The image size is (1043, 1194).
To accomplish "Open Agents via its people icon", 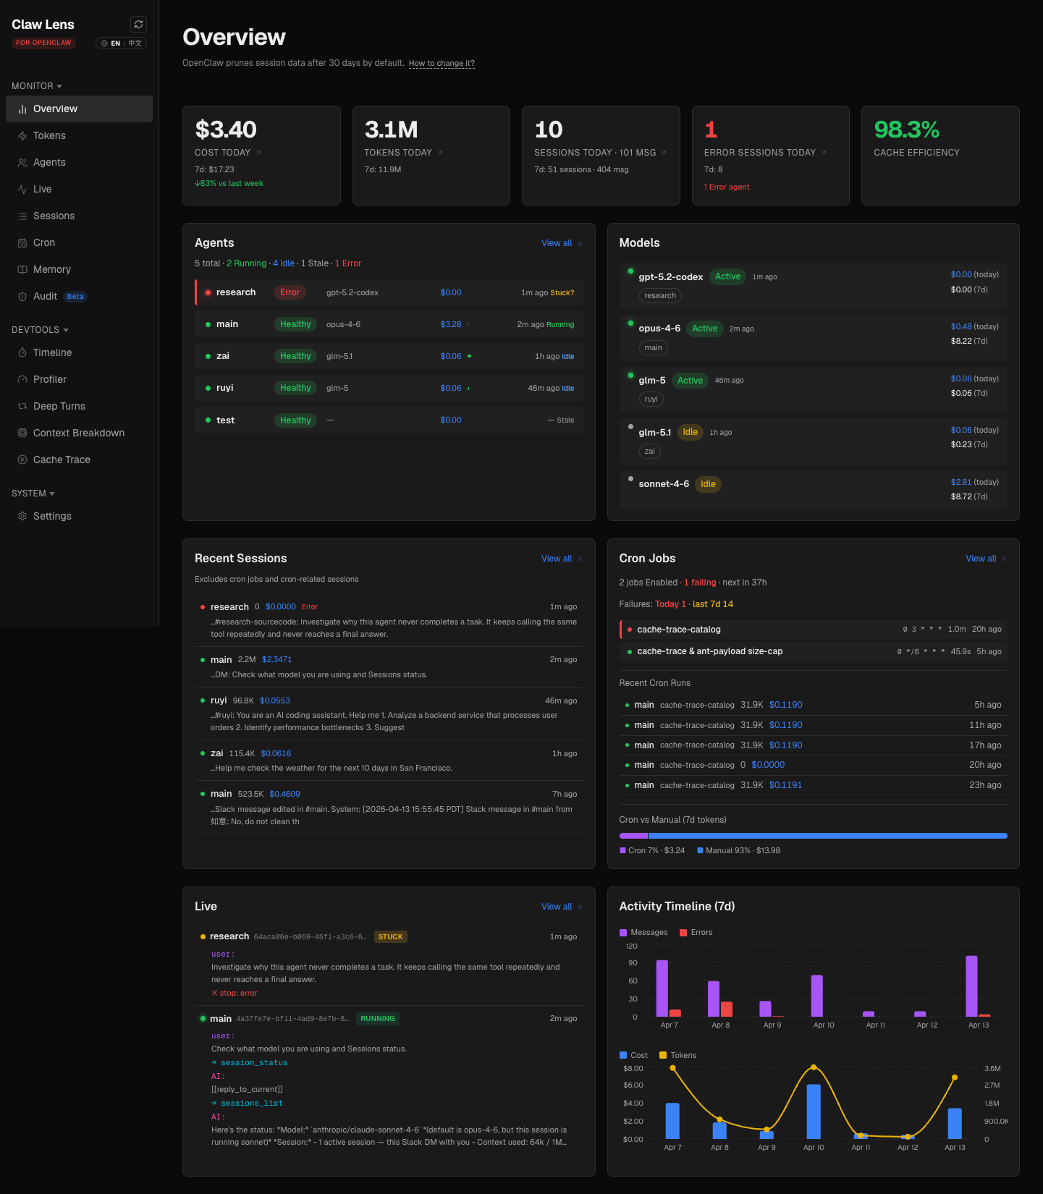I will pos(22,163).
